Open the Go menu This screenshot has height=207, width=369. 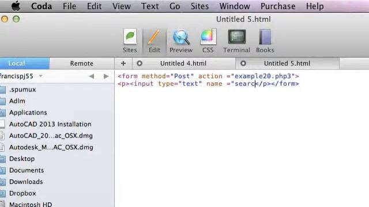click(175, 6)
